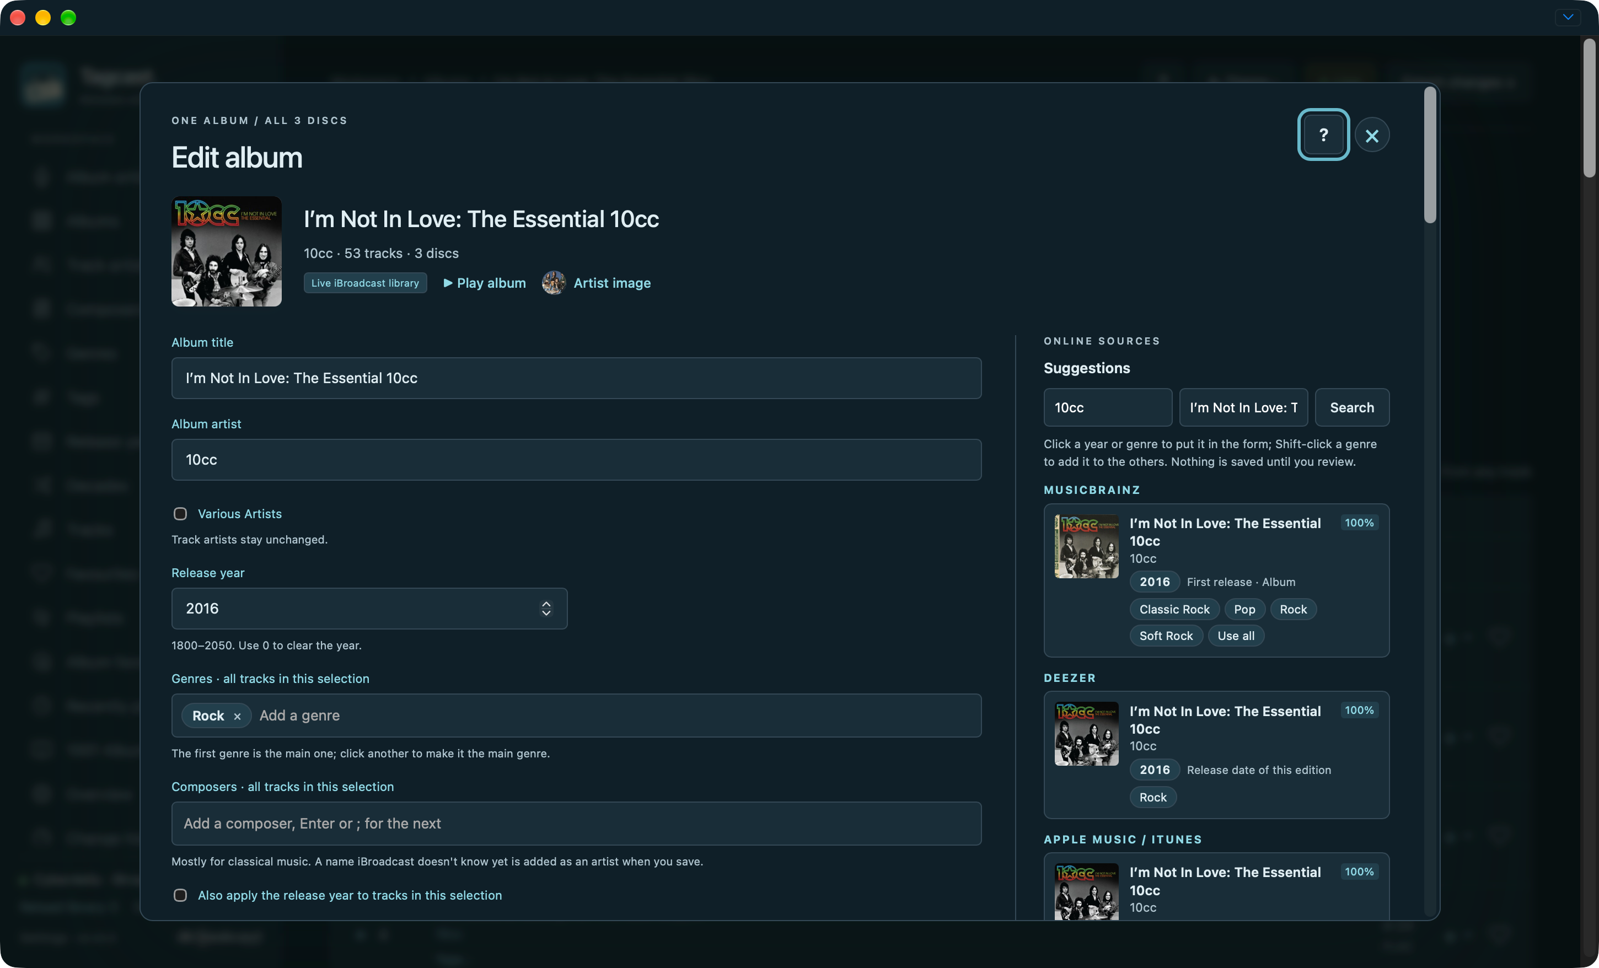Click the Deezer 100% match badge

click(1359, 711)
